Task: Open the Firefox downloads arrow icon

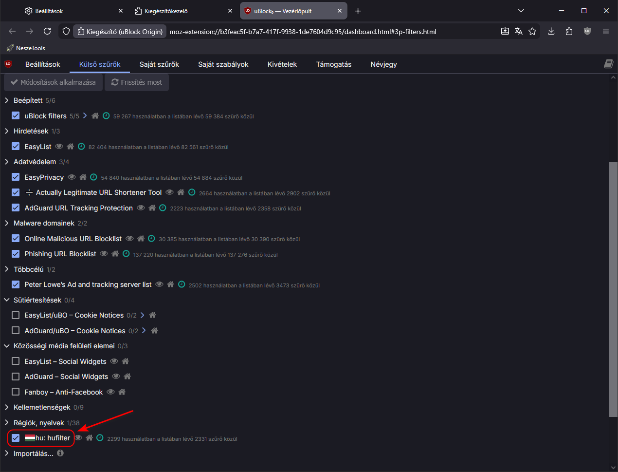Action: [x=551, y=31]
